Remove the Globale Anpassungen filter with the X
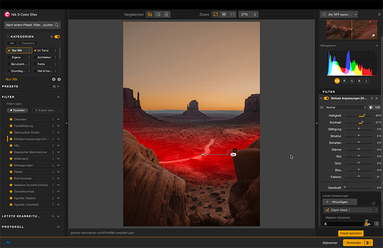Screen dimensions: 383x248 (x=377, y=98)
